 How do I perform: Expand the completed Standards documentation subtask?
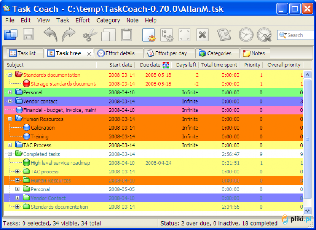pos(17,207)
